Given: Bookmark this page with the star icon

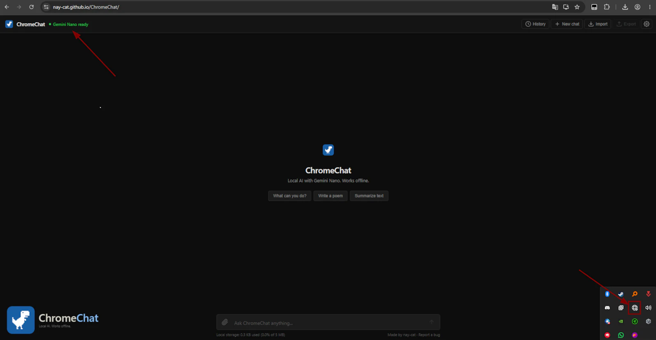Looking at the screenshot, I should [x=577, y=7].
